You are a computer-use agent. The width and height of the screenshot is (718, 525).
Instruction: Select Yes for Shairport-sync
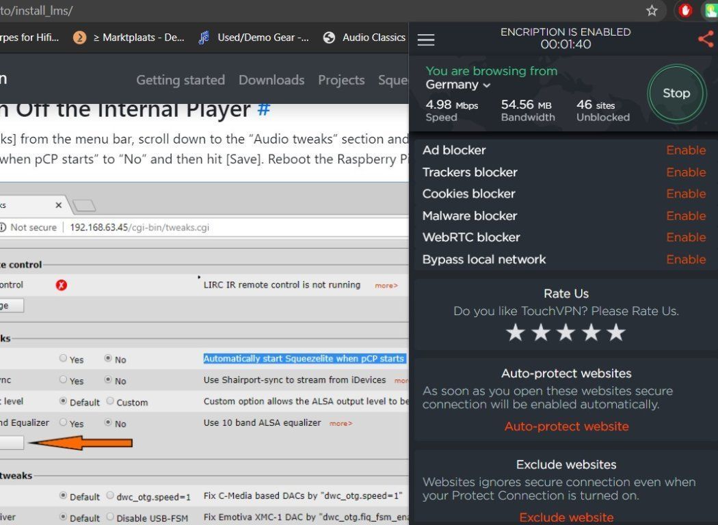pyautogui.click(x=63, y=379)
